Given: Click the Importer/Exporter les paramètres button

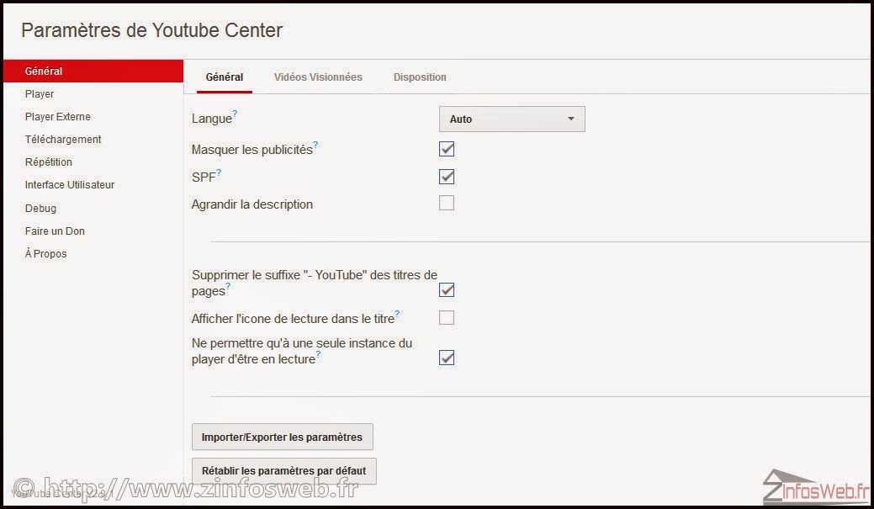Looking at the screenshot, I should click(283, 437).
